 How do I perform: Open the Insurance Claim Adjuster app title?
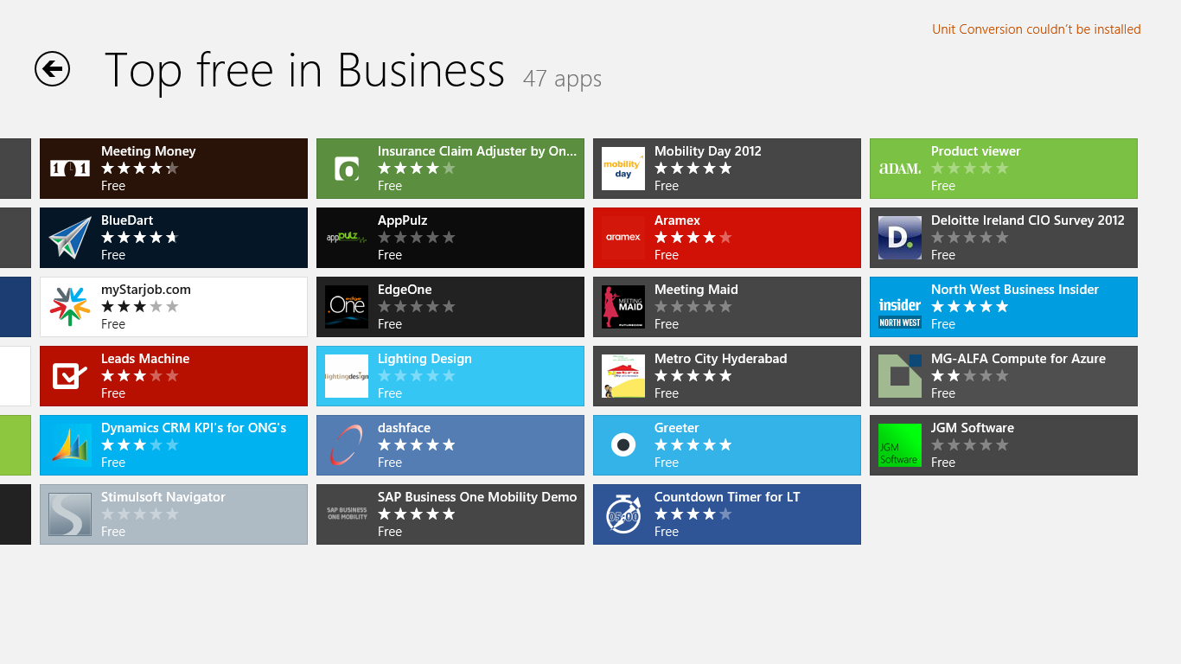[x=476, y=151]
